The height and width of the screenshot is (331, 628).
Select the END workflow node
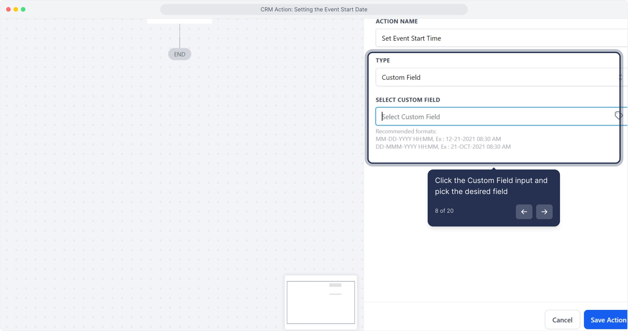[x=180, y=54]
